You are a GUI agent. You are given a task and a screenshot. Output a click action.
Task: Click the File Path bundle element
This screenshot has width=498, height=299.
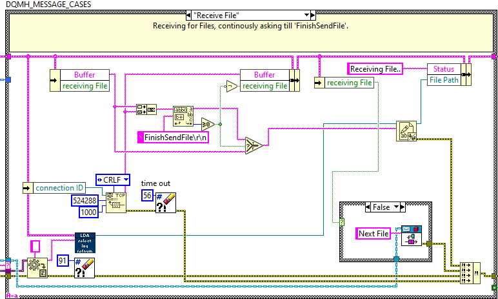coord(444,80)
